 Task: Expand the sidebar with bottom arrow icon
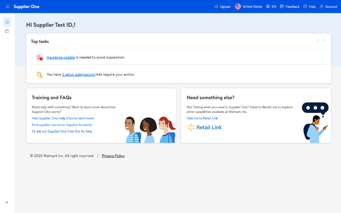[7, 202]
